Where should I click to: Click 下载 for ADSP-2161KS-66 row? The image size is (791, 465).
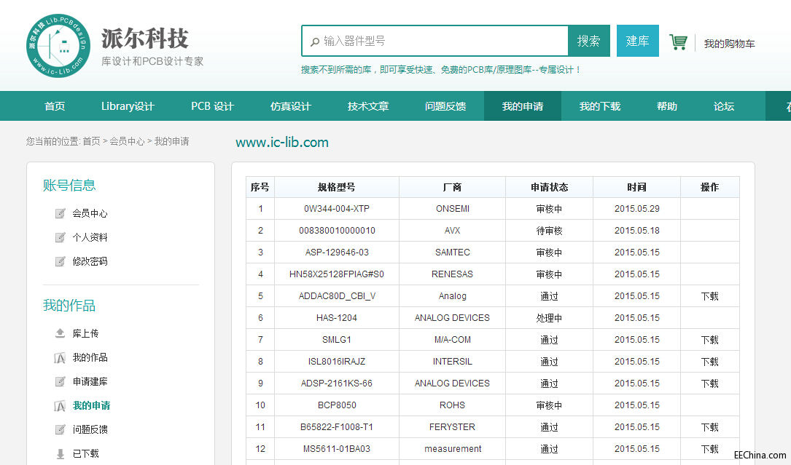pos(710,383)
